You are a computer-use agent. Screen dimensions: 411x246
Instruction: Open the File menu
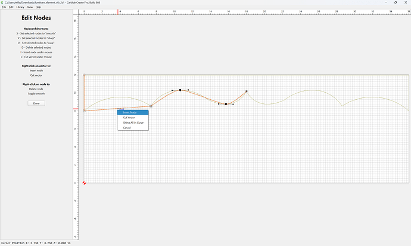coord(4,7)
